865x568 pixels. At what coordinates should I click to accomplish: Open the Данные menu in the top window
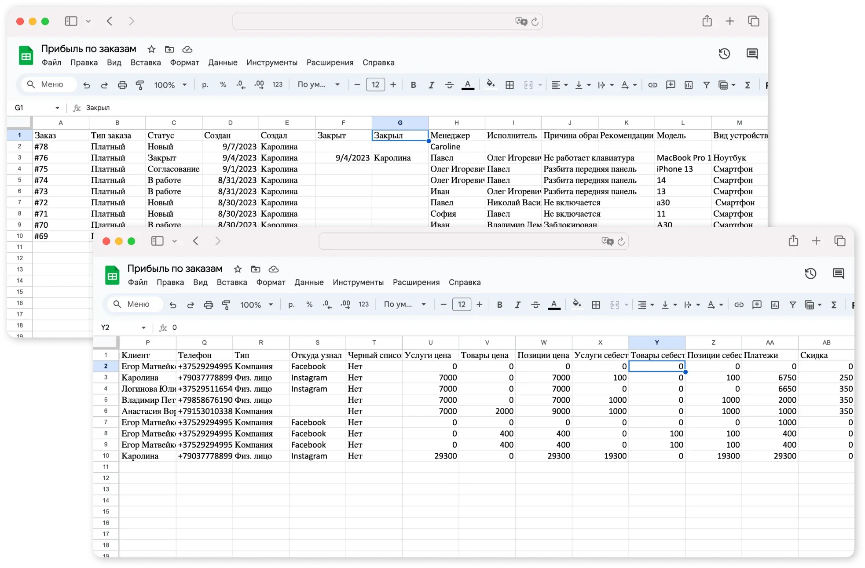point(223,62)
